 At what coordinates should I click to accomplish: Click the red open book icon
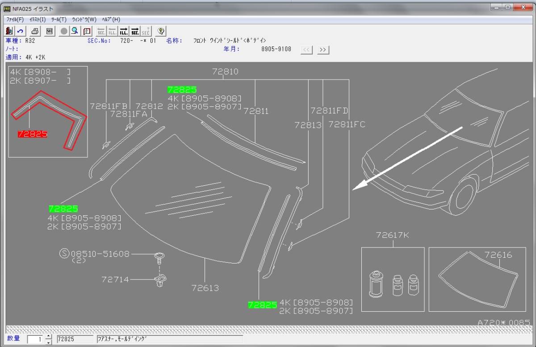[x=87, y=31]
